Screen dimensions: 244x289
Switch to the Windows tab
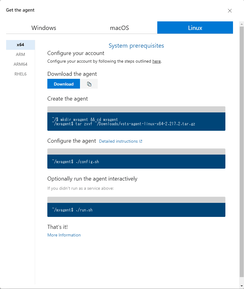(44, 27)
